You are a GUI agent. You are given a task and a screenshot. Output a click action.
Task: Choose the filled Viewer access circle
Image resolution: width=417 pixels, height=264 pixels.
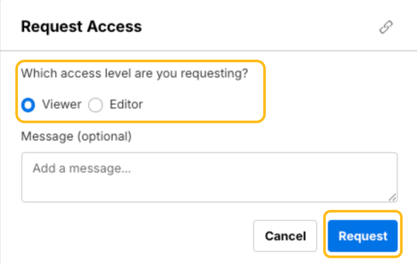point(28,105)
